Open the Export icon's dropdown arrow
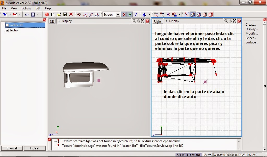 tap(20, 14)
